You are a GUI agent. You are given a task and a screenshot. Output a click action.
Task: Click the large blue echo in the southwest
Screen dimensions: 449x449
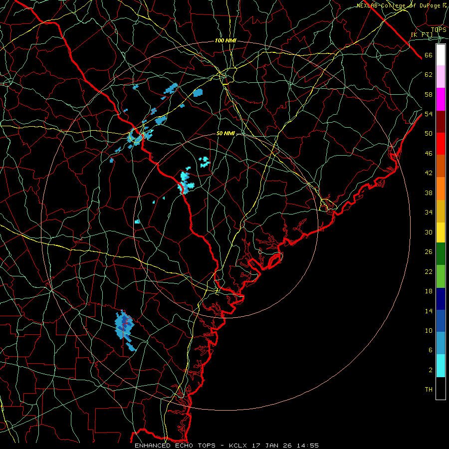125,326
